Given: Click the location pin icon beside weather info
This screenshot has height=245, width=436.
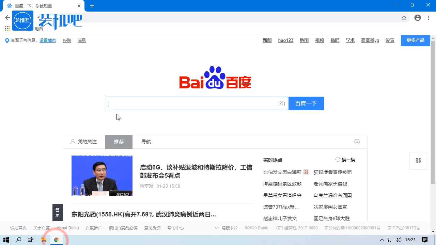Looking at the screenshot, I should (7, 40).
